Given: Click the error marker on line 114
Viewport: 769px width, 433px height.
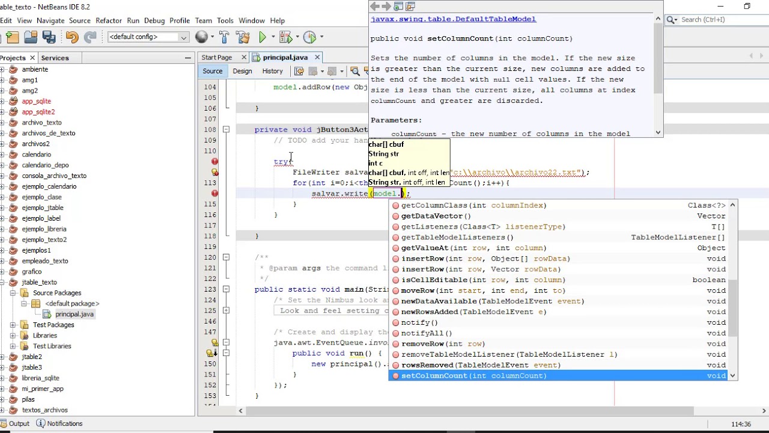Looking at the screenshot, I should point(214,194).
